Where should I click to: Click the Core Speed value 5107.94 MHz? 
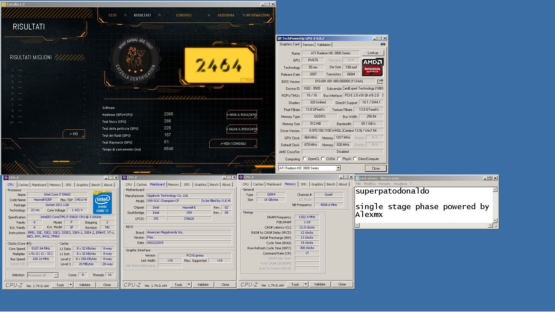41,248
